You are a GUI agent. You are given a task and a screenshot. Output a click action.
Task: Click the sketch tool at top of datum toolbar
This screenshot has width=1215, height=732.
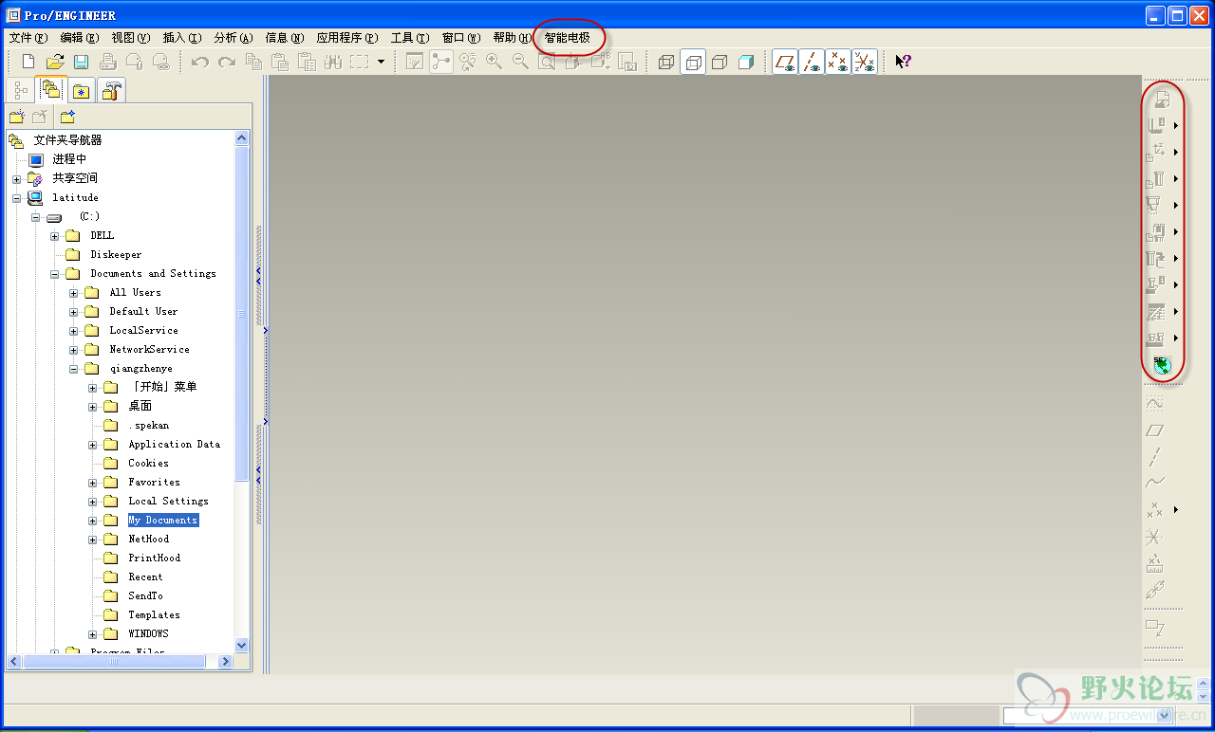click(x=1154, y=404)
